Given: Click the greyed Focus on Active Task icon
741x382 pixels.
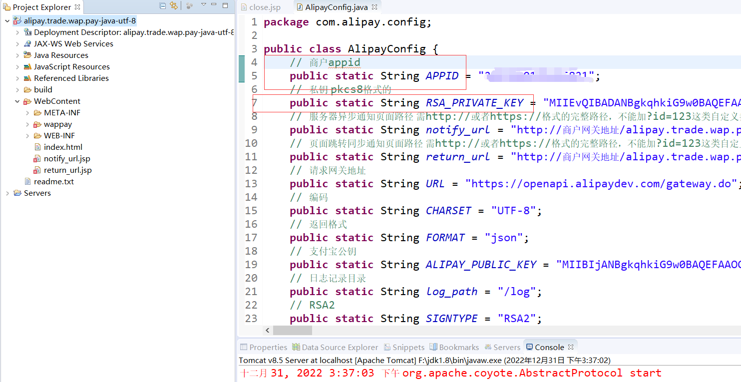Looking at the screenshot, I should (189, 6).
